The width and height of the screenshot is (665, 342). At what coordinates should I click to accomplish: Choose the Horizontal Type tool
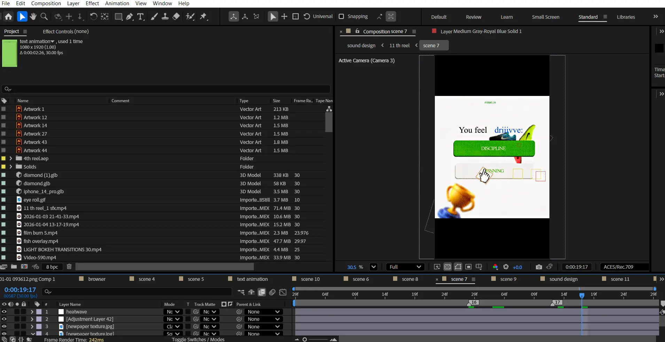pyautogui.click(x=141, y=16)
